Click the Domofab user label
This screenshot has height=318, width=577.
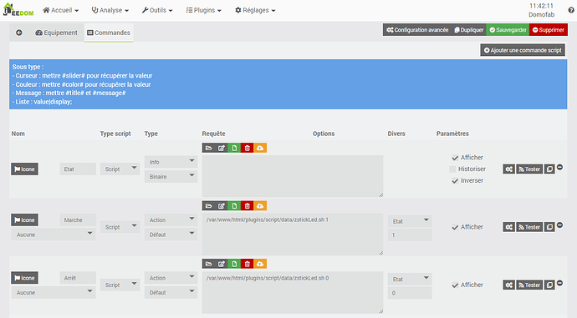[541, 15]
